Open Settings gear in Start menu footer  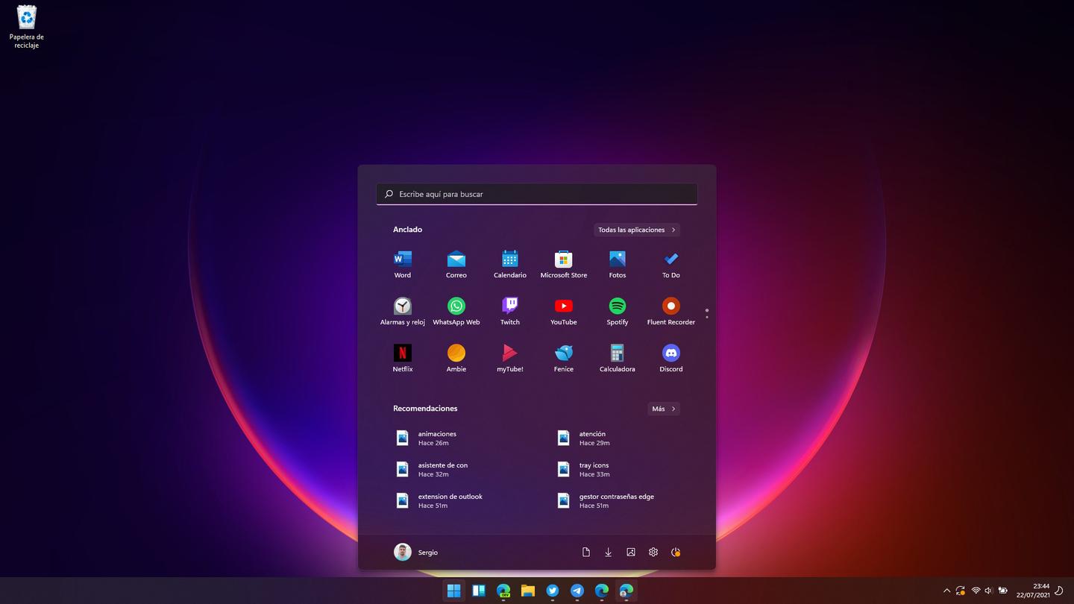coord(653,553)
